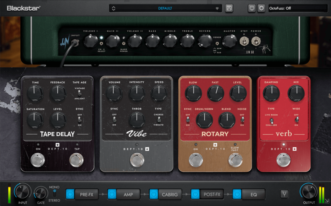The height and width of the screenshot is (206, 331).
Task: Flip verb TYPE Live Room/Chamber switch
Action: (x=271, y=121)
